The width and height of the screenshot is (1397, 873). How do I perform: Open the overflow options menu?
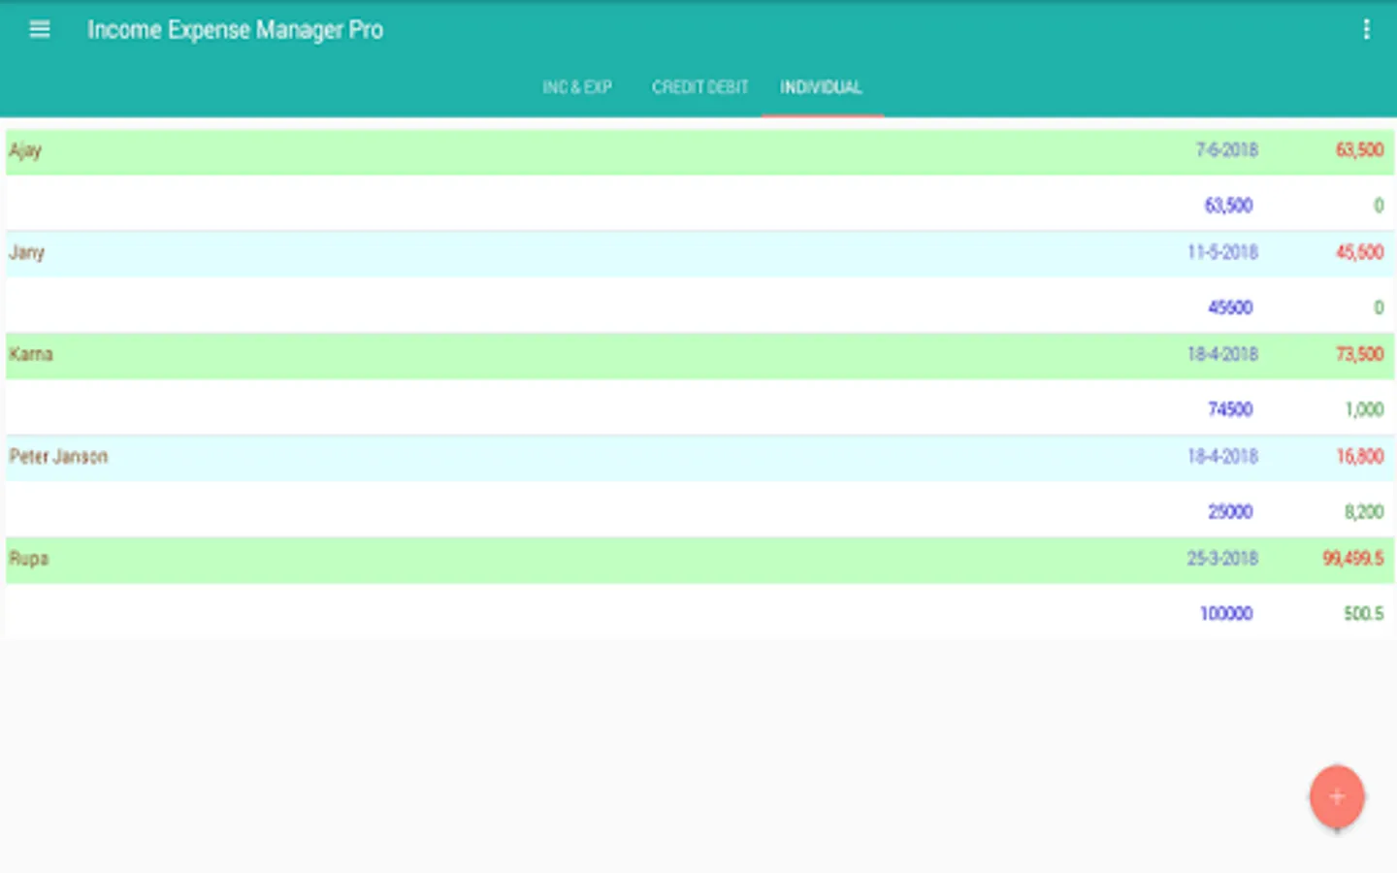coord(1367,29)
